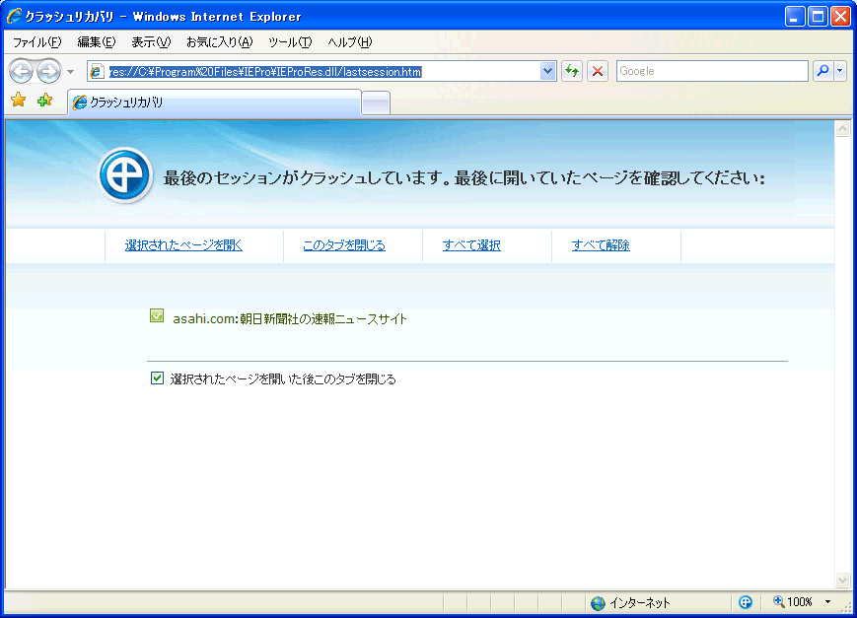Open the お気に入り(A) menu
The height and width of the screenshot is (618, 857).
219,42
